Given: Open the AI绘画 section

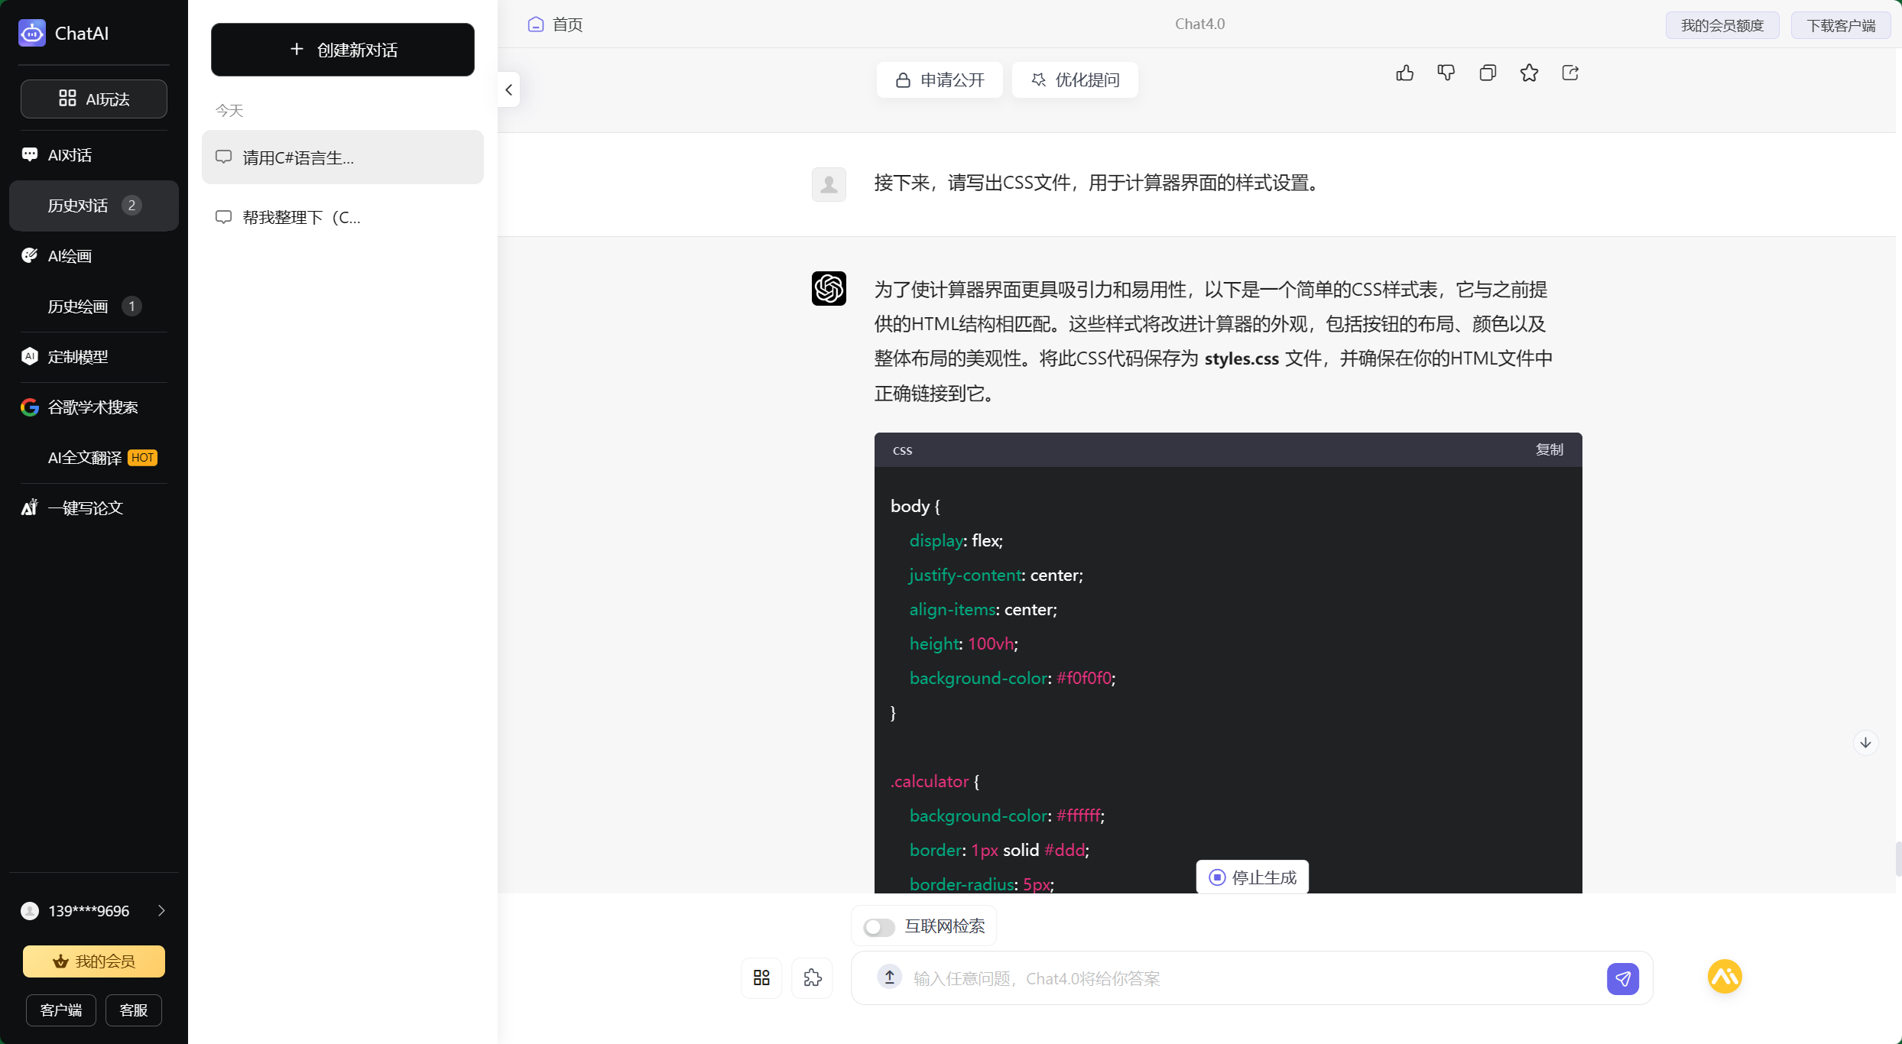Looking at the screenshot, I should click(x=68, y=255).
